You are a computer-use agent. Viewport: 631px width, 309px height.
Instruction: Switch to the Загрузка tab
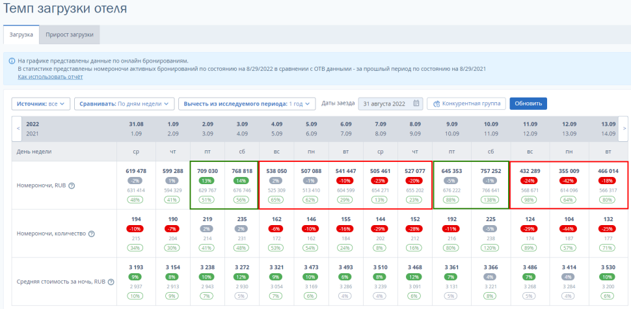click(21, 34)
